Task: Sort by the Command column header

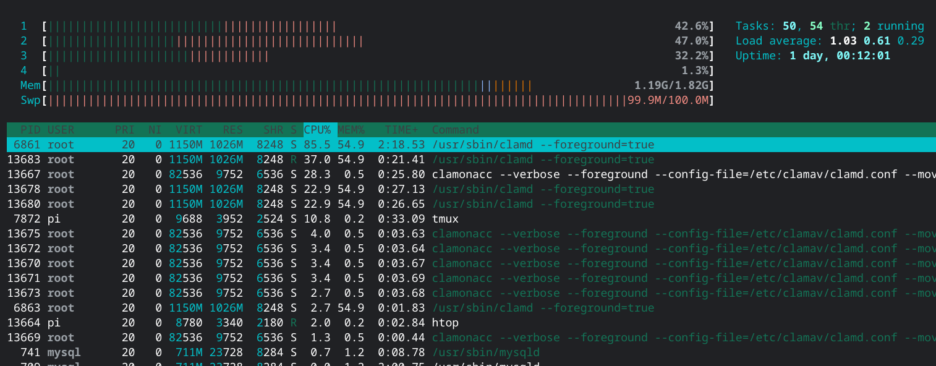Action: [455, 129]
